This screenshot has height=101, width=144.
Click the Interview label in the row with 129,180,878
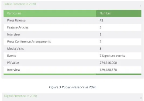point(13,70)
